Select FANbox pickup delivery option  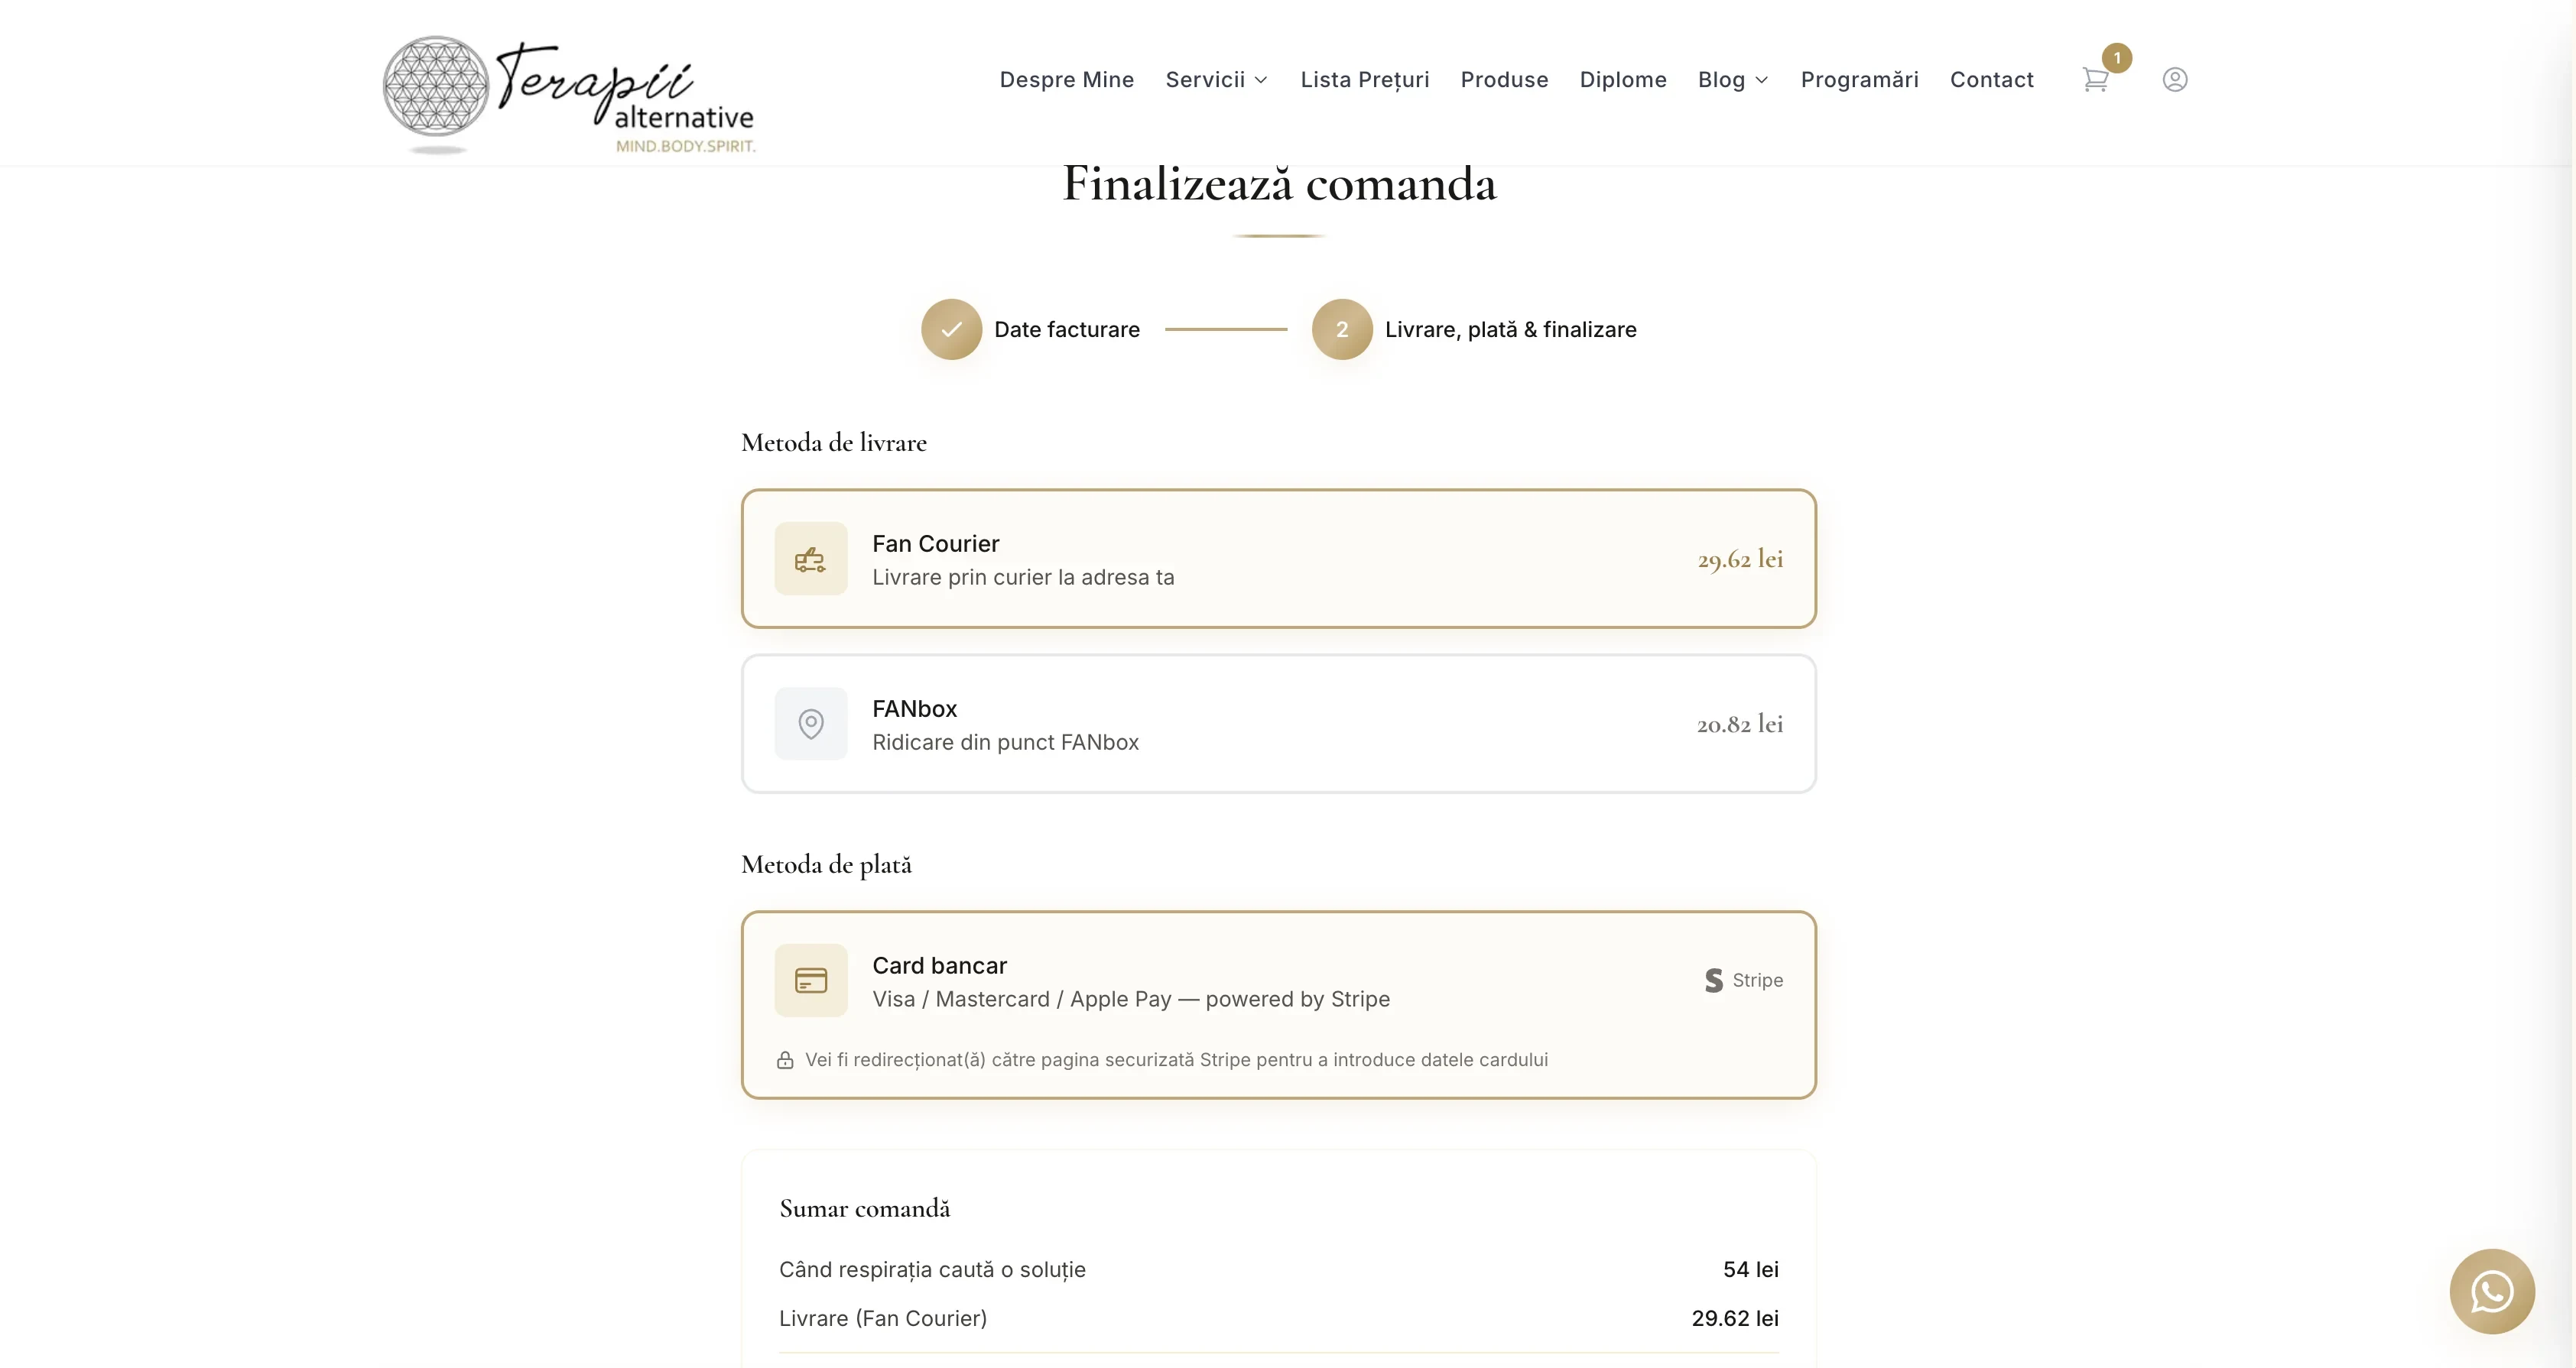pyautogui.click(x=1278, y=724)
